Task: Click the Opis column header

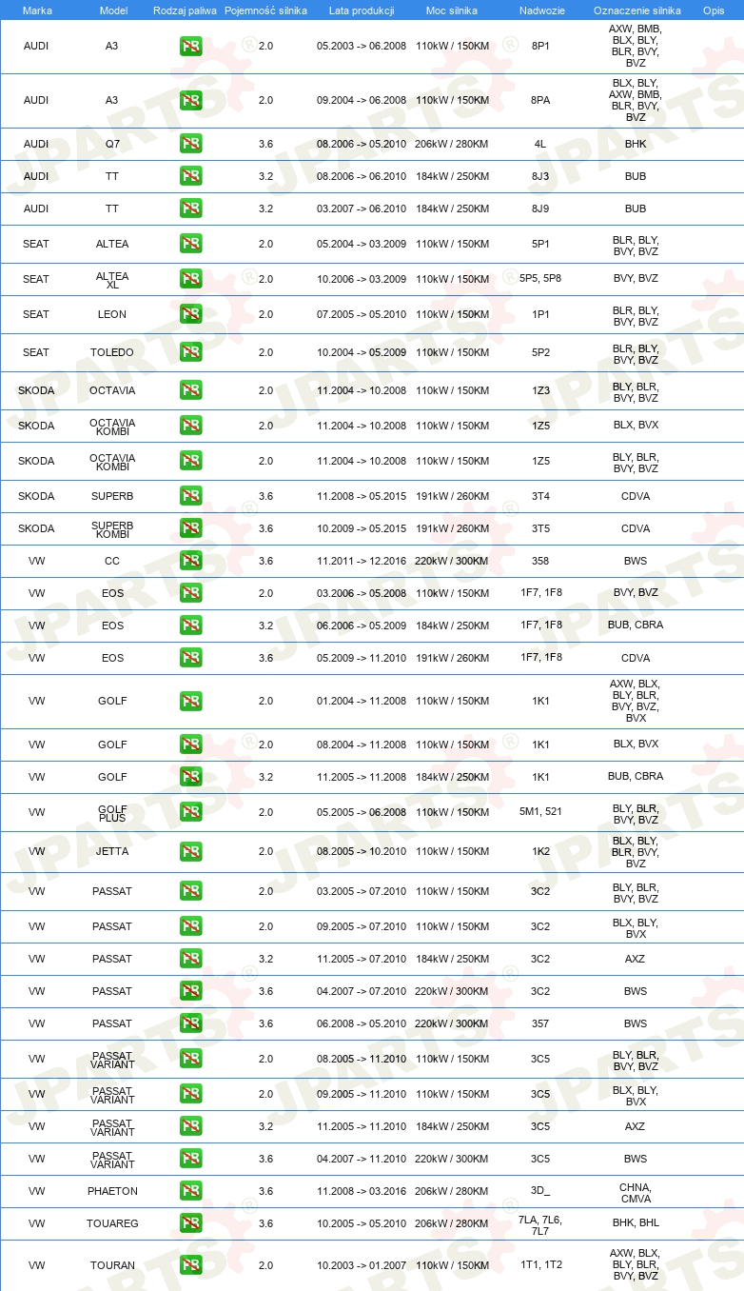Action: point(714,10)
